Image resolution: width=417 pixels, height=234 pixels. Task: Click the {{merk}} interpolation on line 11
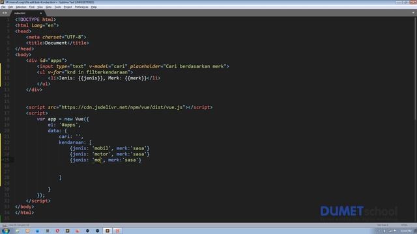[136, 78]
